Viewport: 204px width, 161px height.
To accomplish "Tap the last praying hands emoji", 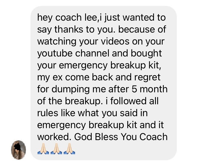I will click(69, 149).
